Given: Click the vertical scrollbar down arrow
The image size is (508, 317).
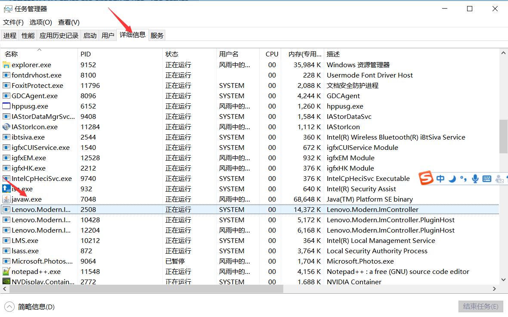Looking at the screenshot, I should coord(503,280).
